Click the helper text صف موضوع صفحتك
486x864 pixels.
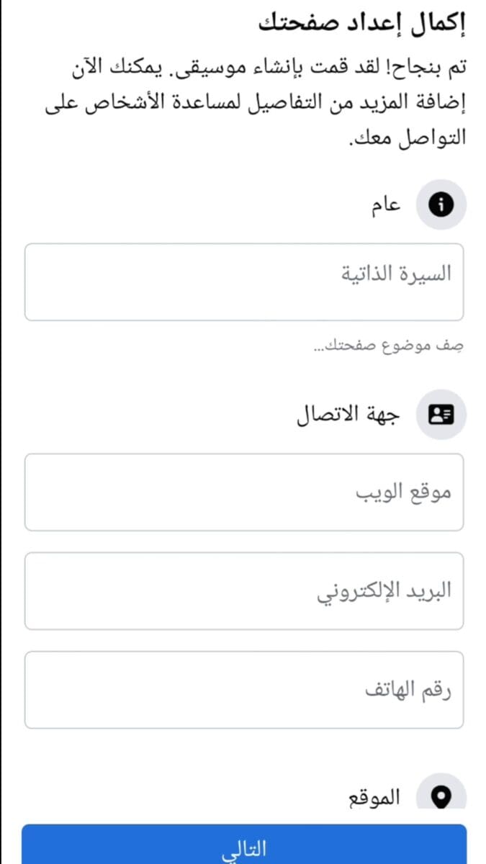pos(390,346)
